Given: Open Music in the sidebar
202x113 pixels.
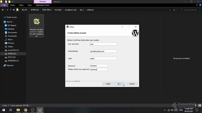Looking at the screenshot, I should [10, 40].
